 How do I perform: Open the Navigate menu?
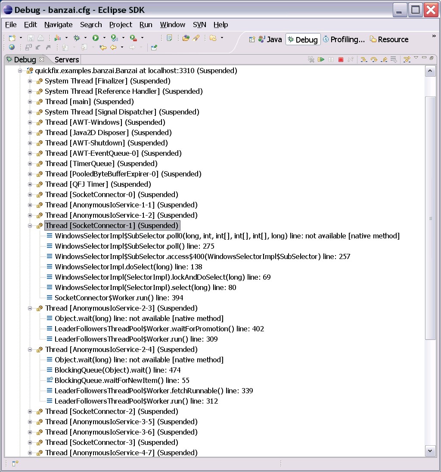click(59, 25)
